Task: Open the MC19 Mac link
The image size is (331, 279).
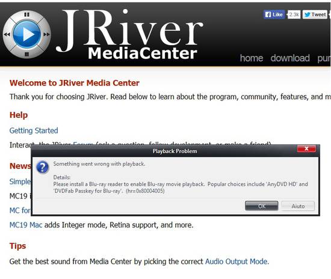Action: [26, 225]
